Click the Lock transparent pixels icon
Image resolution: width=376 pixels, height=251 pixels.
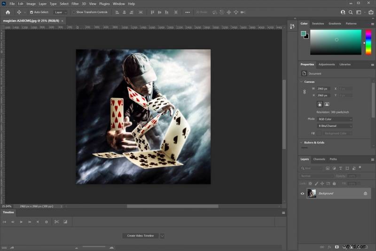pyautogui.click(x=310, y=184)
